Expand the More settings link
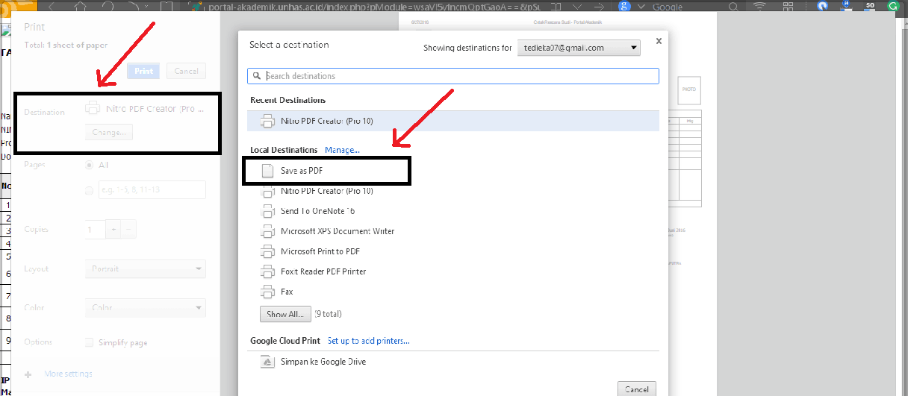 tap(69, 374)
